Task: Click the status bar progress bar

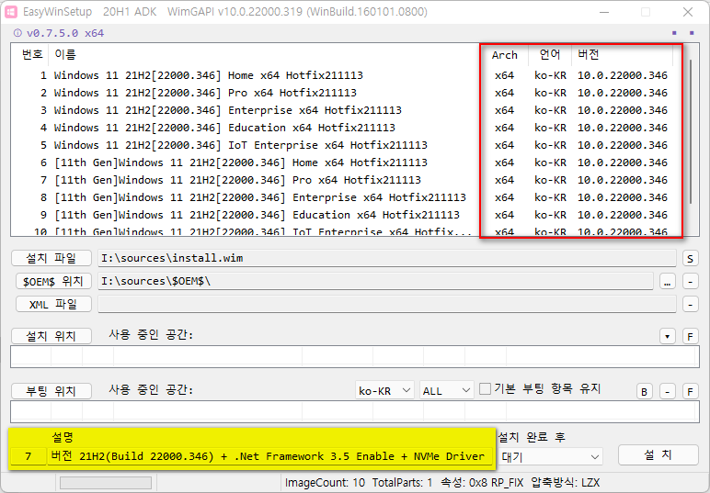Action: (x=106, y=483)
